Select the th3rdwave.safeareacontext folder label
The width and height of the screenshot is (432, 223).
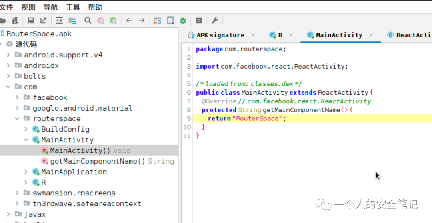[87, 204]
